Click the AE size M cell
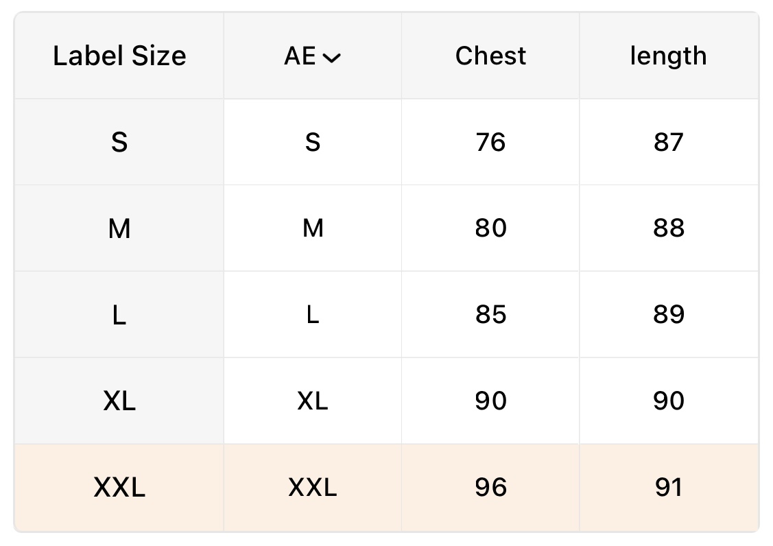 [313, 228]
